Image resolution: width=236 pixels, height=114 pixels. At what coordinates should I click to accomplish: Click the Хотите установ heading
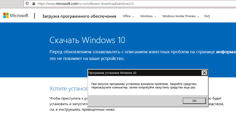[x=69, y=89]
